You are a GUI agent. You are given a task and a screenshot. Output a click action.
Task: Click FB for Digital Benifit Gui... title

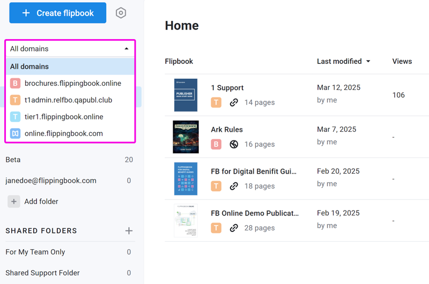254,171
